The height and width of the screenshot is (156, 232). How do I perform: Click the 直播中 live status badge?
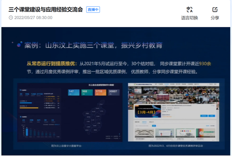pyautogui.click(x=93, y=10)
